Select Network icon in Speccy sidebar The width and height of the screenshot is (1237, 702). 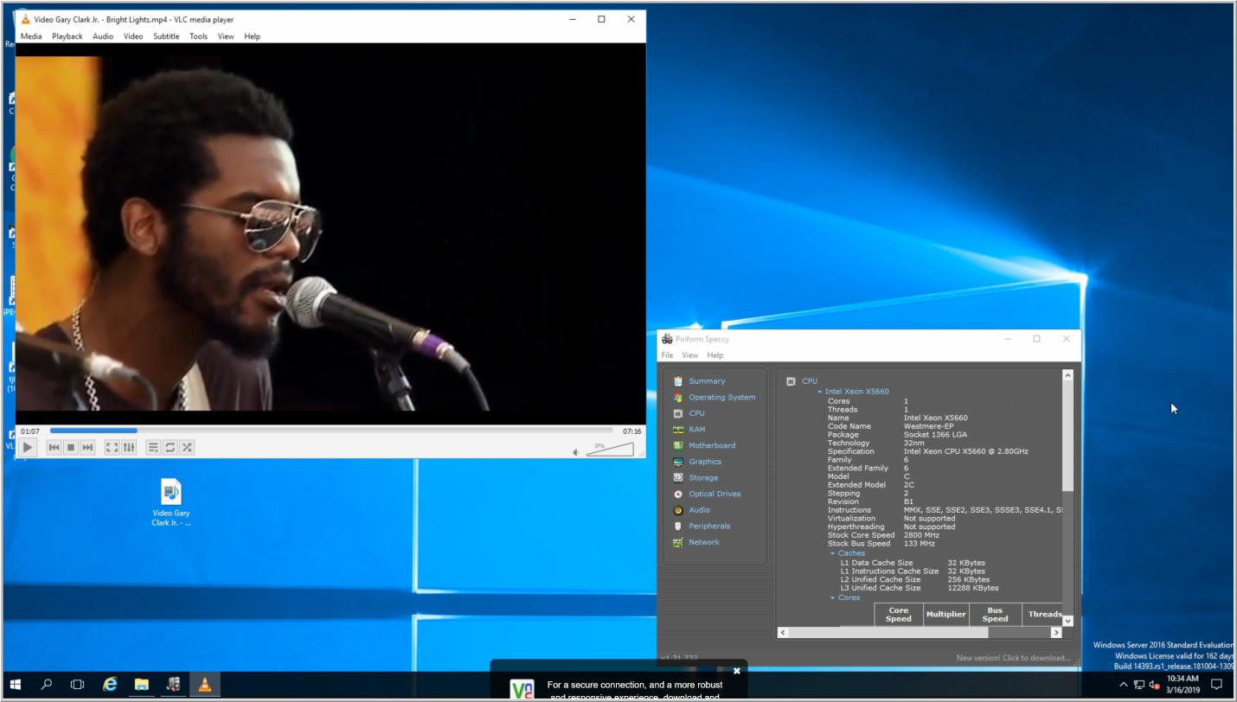pyautogui.click(x=678, y=543)
